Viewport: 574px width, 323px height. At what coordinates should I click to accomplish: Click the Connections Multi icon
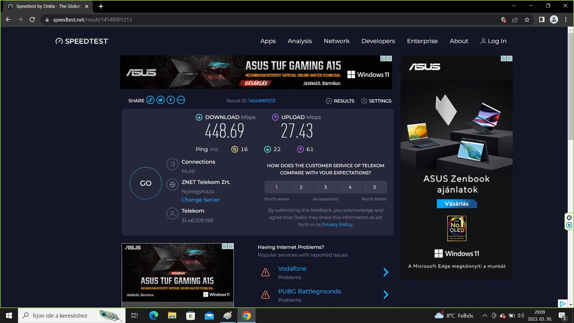coord(172,164)
